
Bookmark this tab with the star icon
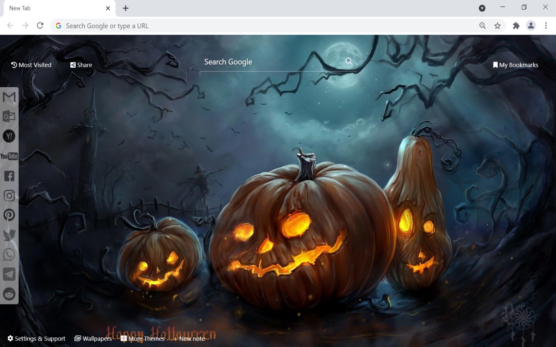click(x=497, y=26)
